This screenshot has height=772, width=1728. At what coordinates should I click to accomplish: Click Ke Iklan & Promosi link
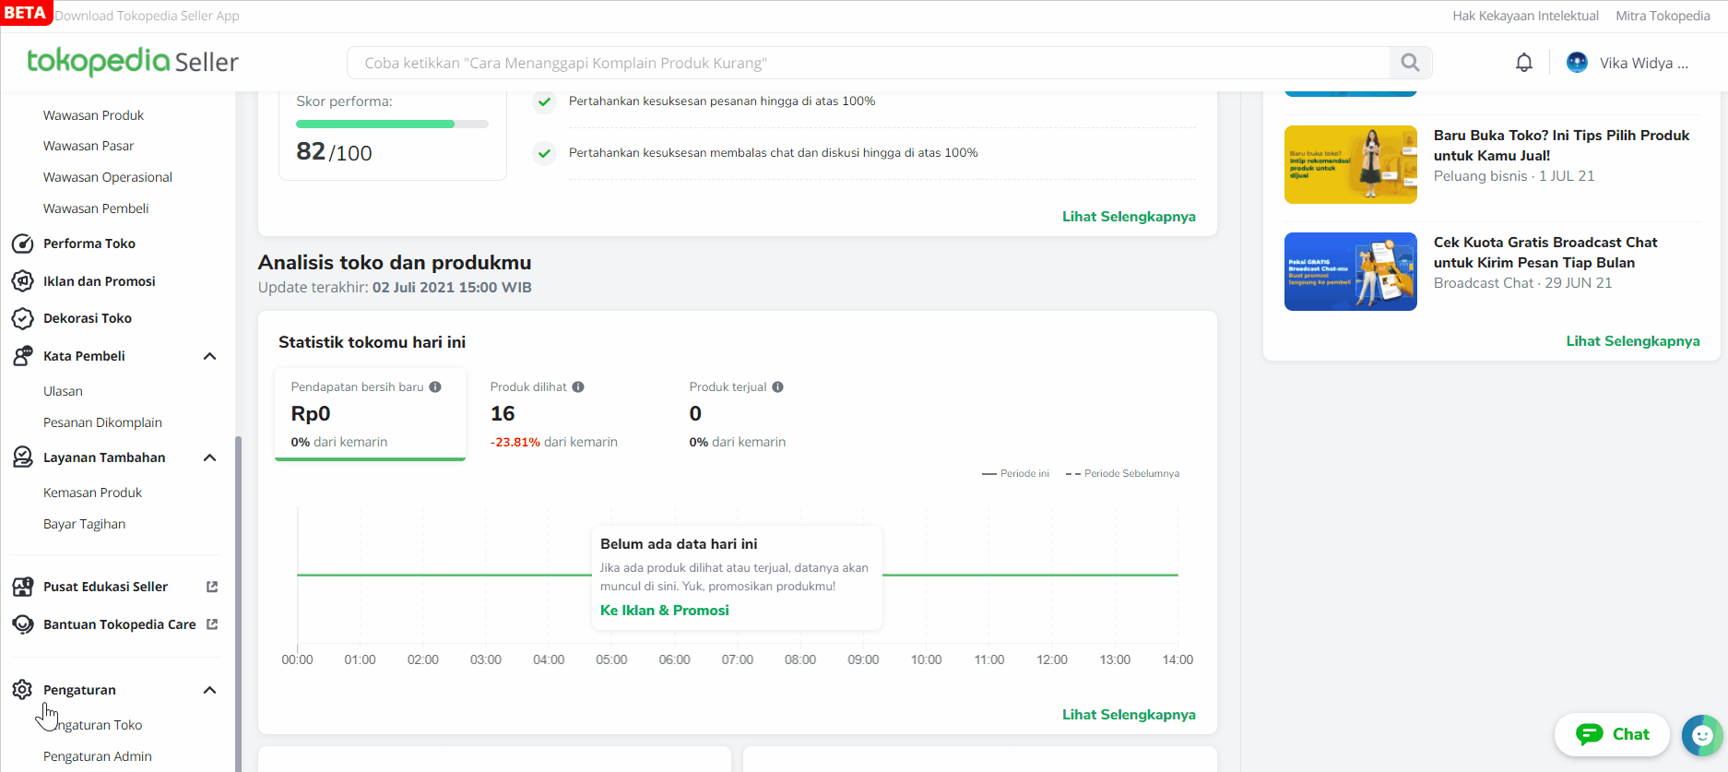point(664,611)
